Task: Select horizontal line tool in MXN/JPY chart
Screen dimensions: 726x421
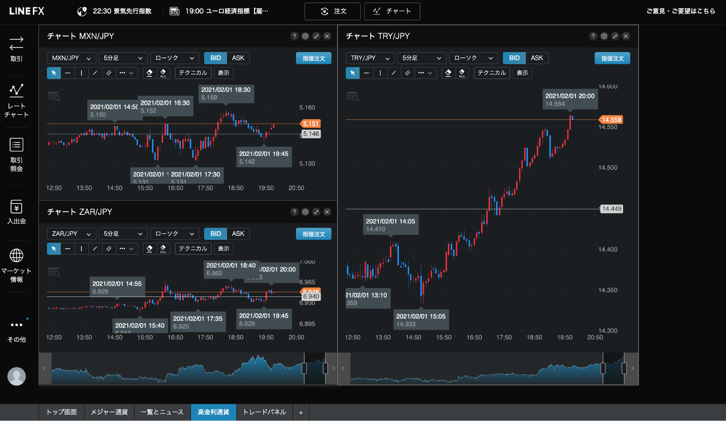Action: point(68,73)
